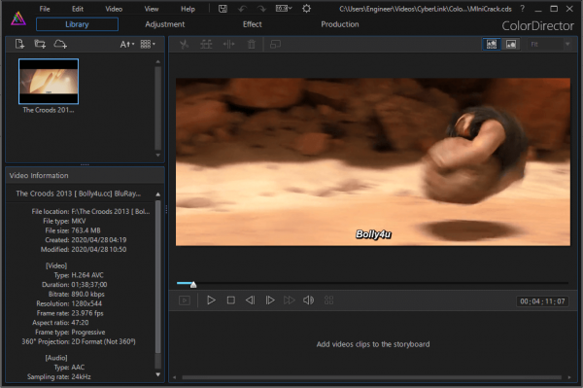This screenshot has width=583, height=388.
Task: Click the help question mark icon
Action: tap(523, 9)
